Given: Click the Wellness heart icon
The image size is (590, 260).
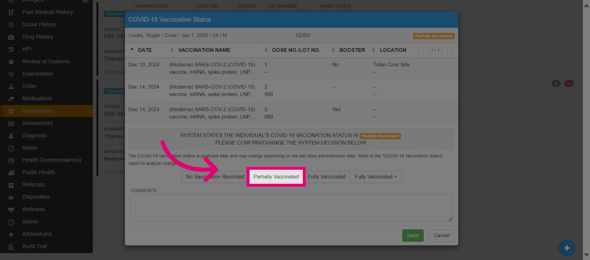Looking at the screenshot, I should (11, 209).
